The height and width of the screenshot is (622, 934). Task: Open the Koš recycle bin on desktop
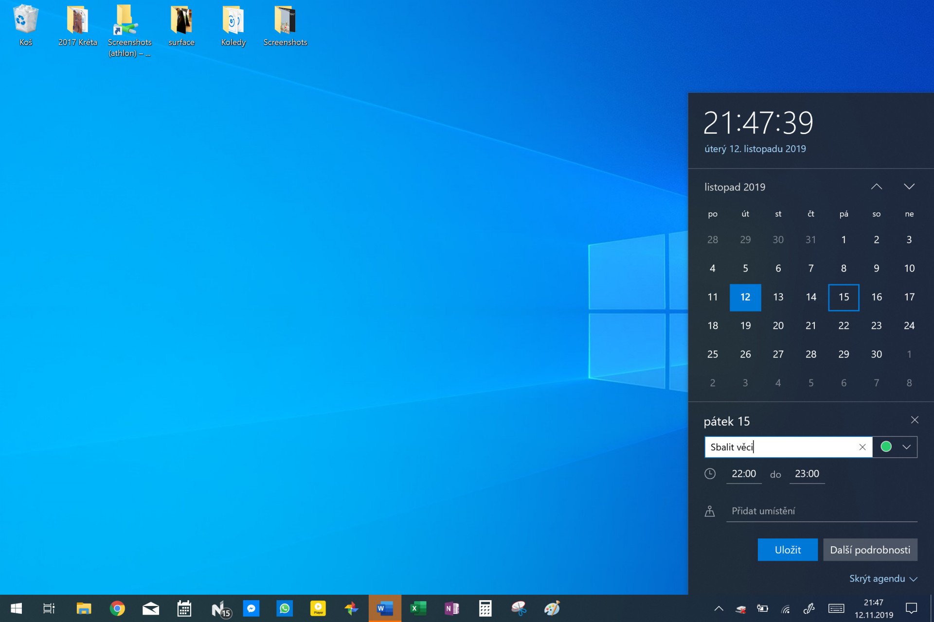pyautogui.click(x=25, y=25)
